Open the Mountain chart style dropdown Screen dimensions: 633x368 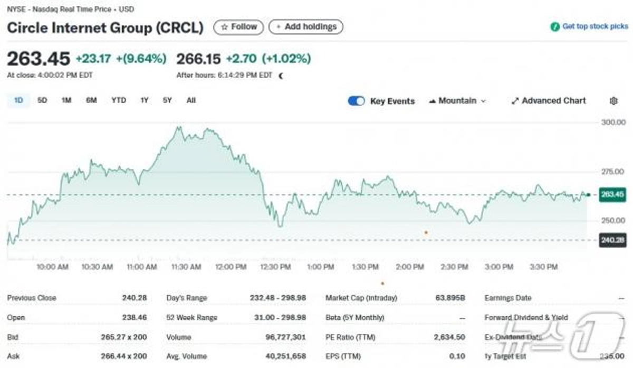point(457,100)
